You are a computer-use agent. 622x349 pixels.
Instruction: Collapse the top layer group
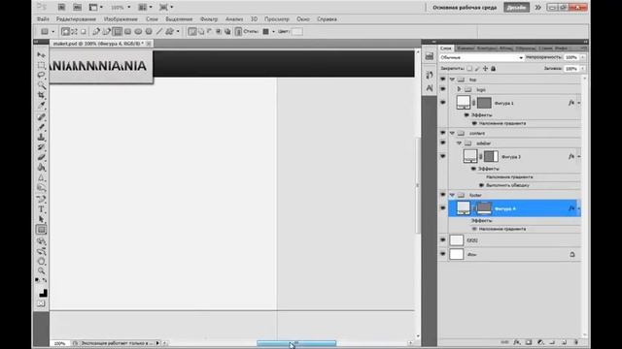coord(452,79)
